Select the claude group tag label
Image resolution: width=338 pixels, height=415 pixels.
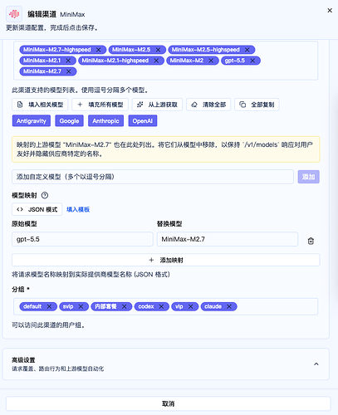click(213, 306)
